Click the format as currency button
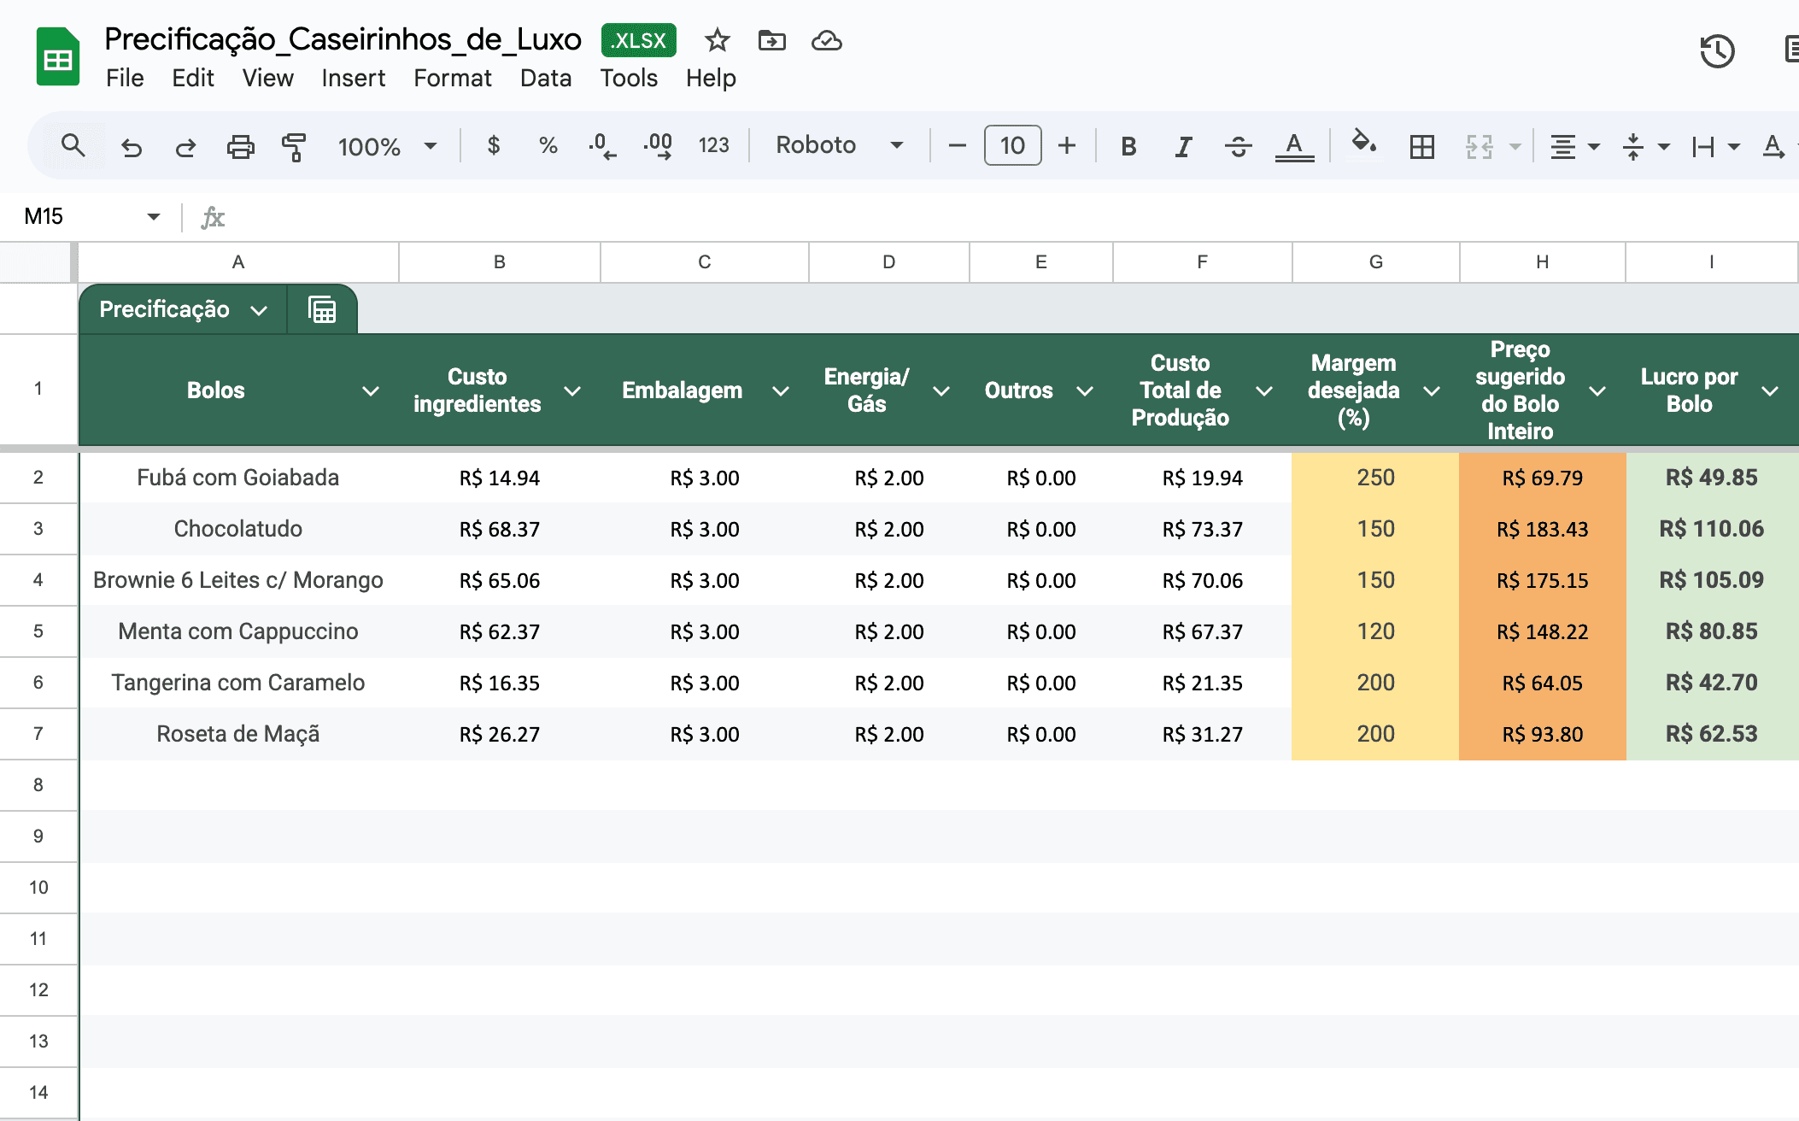Viewport: 1799px width, 1121px height. click(493, 145)
